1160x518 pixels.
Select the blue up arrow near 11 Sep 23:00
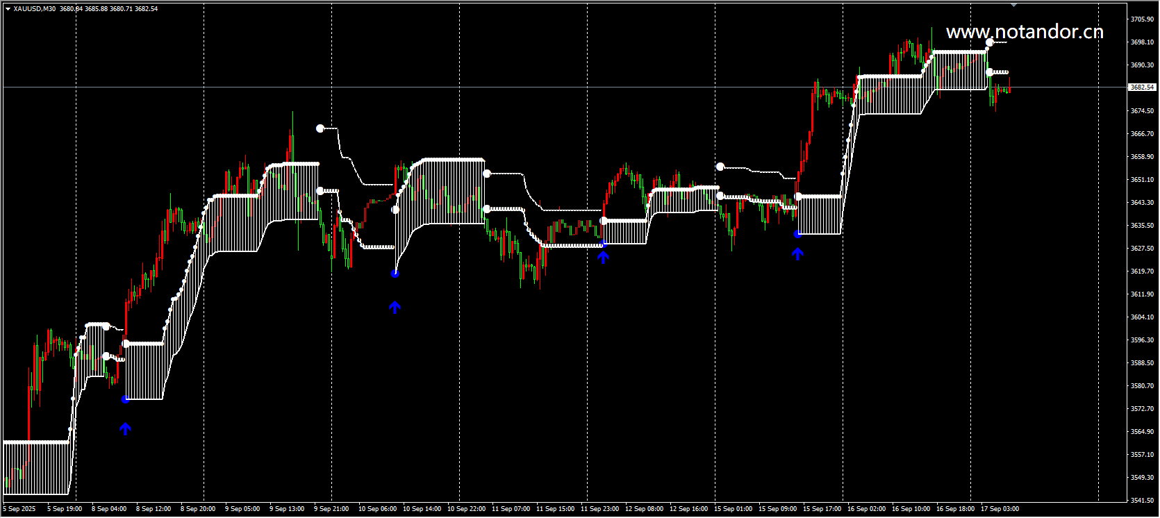603,257
